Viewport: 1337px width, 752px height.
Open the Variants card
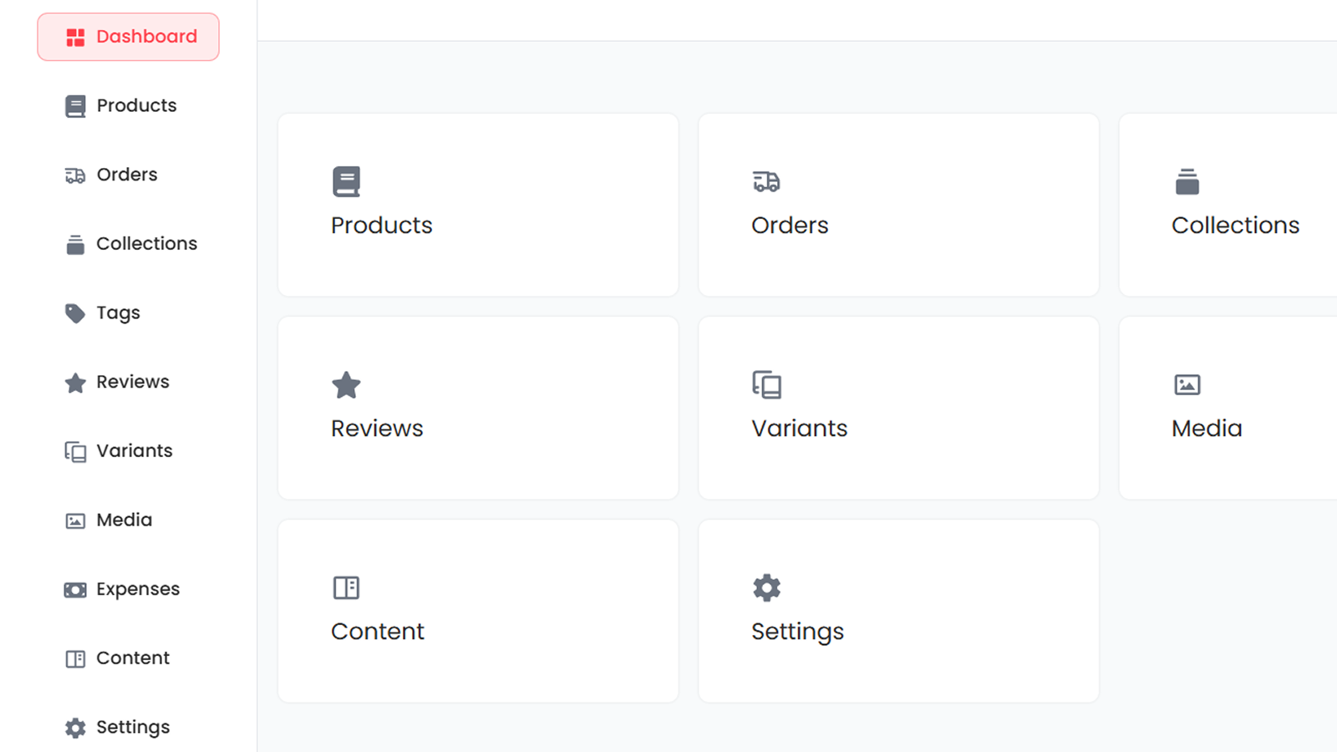(897, 408)
